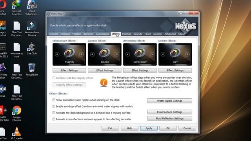Switch to the About tab
This screenshot has height=141, width=251.
click(x=181, y=34)
